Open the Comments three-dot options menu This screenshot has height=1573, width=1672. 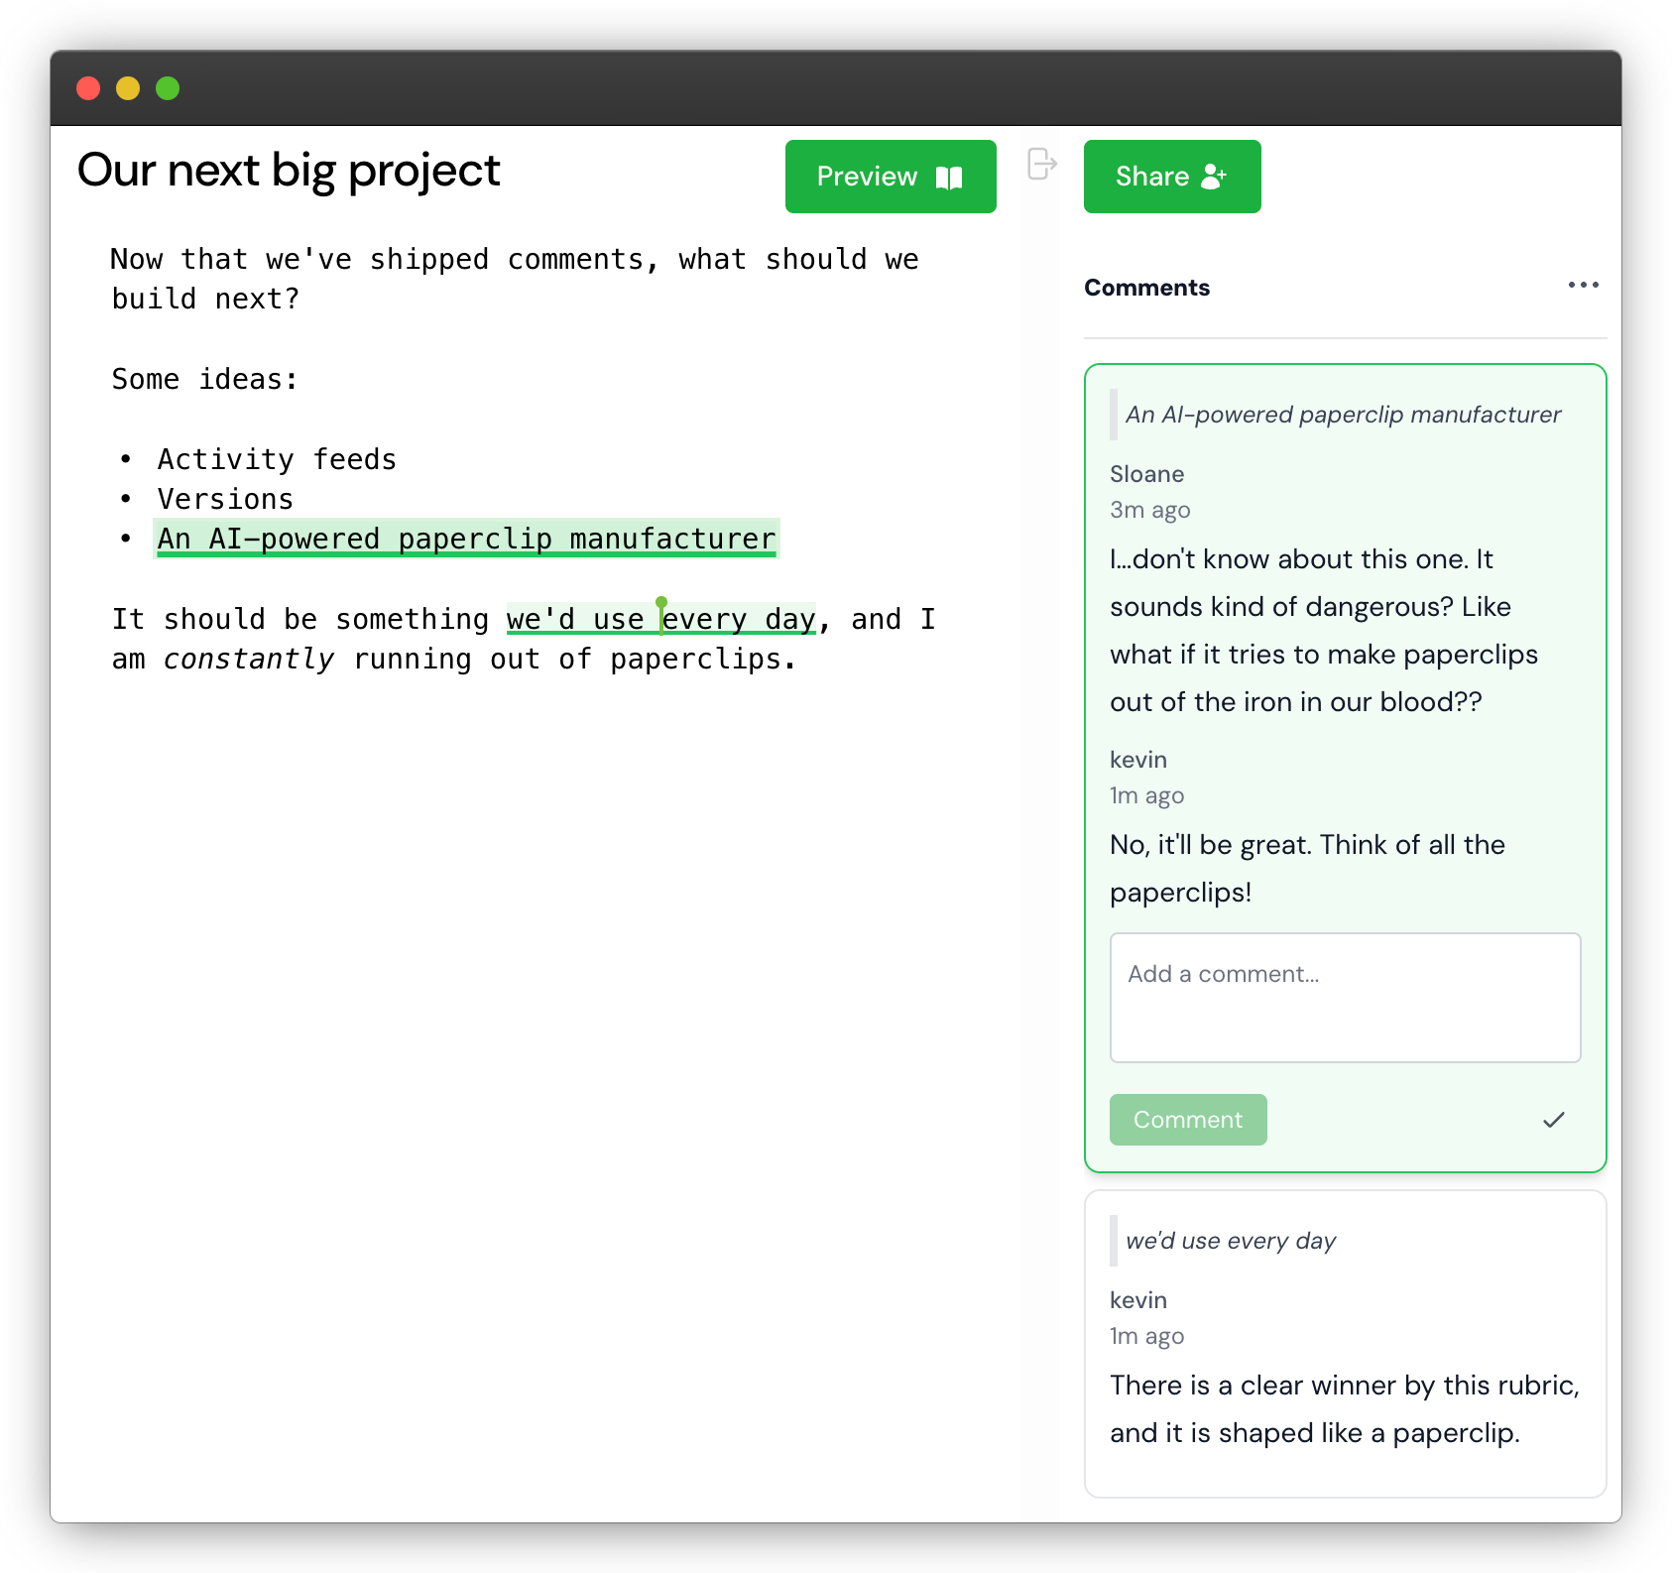(1583, 286)
